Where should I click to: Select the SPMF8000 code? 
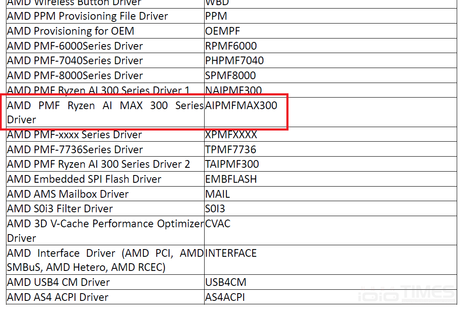click(x=230, y=75)
